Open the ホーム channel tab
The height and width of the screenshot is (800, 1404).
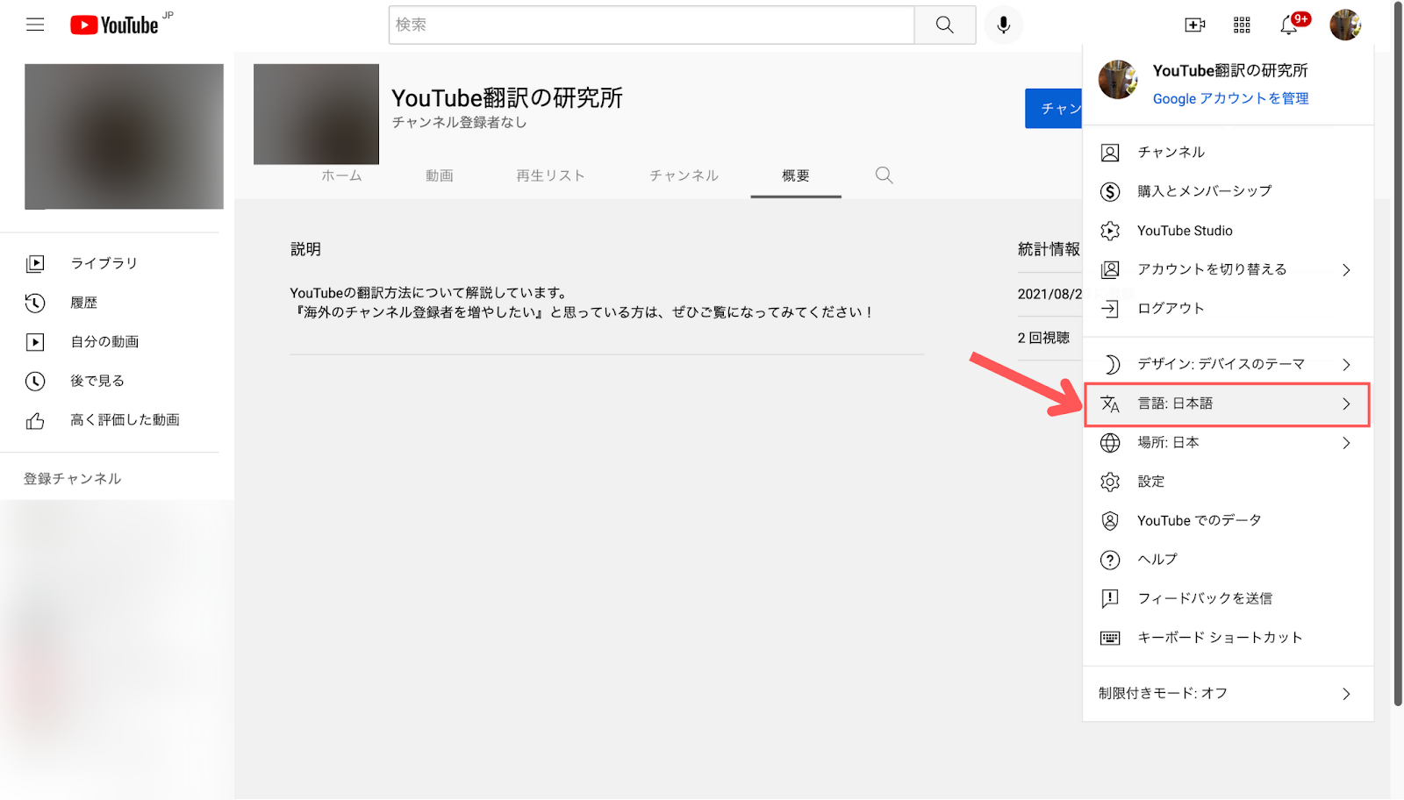click(x=341, y=175)
